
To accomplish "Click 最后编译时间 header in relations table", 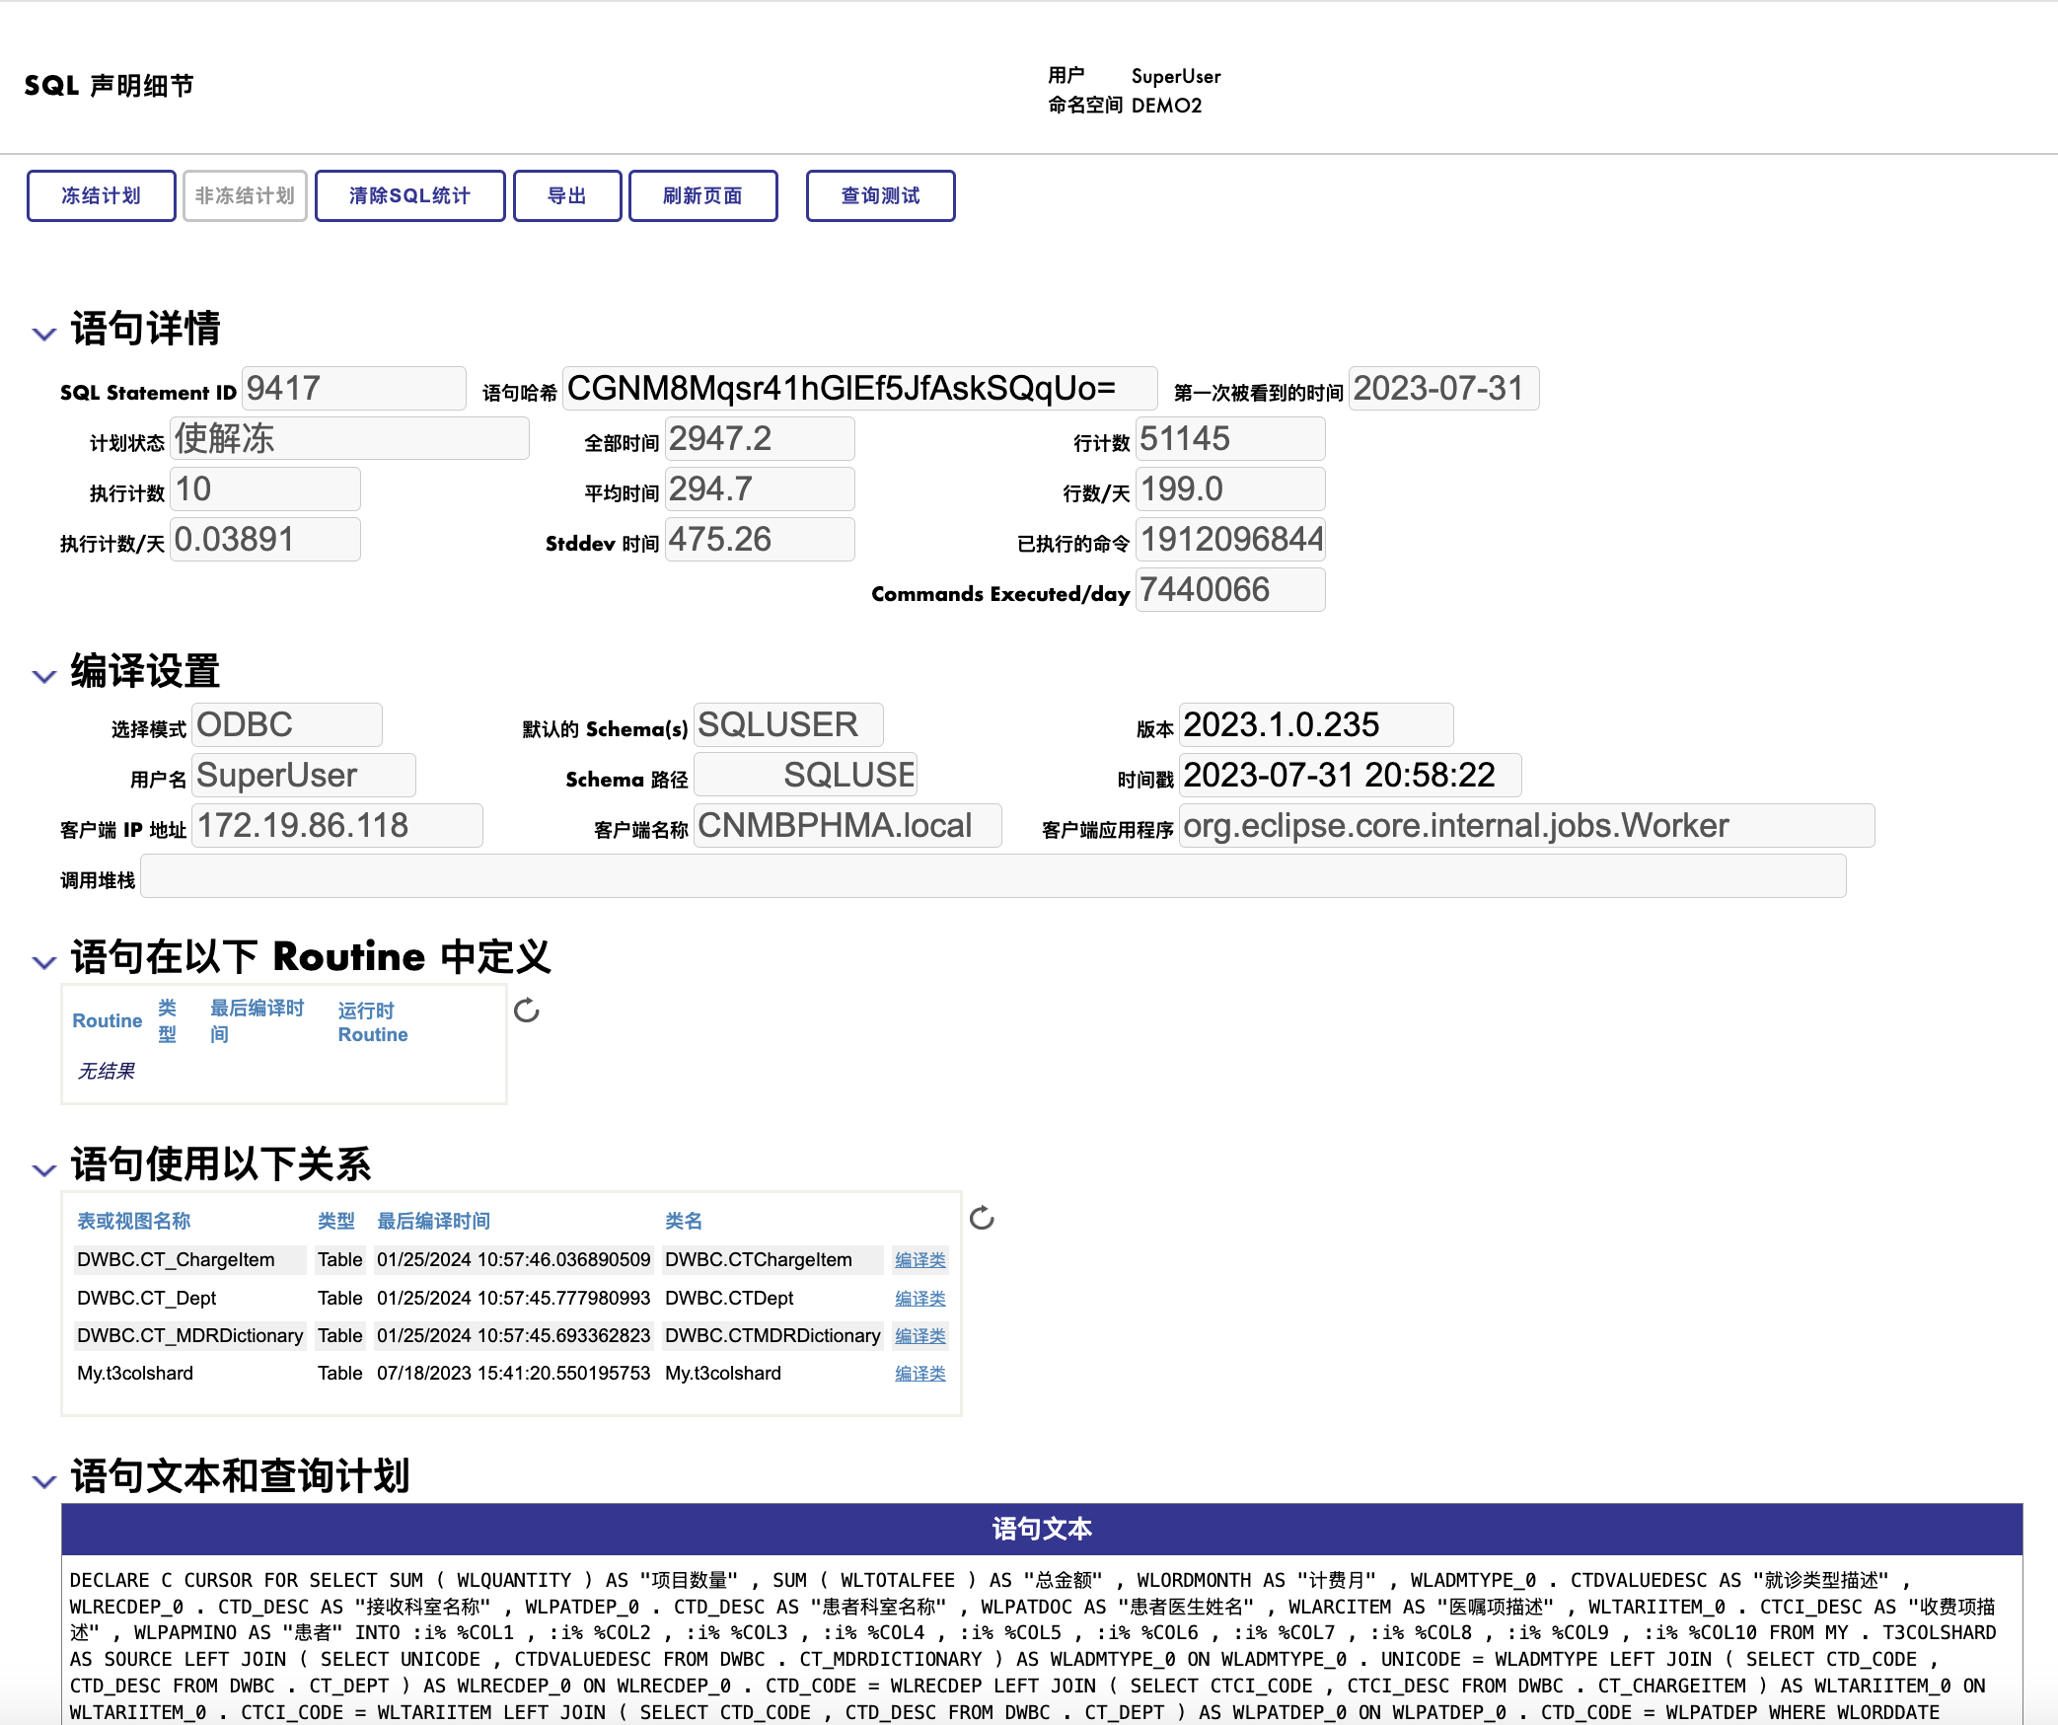I will click(x=433, y=1221).
